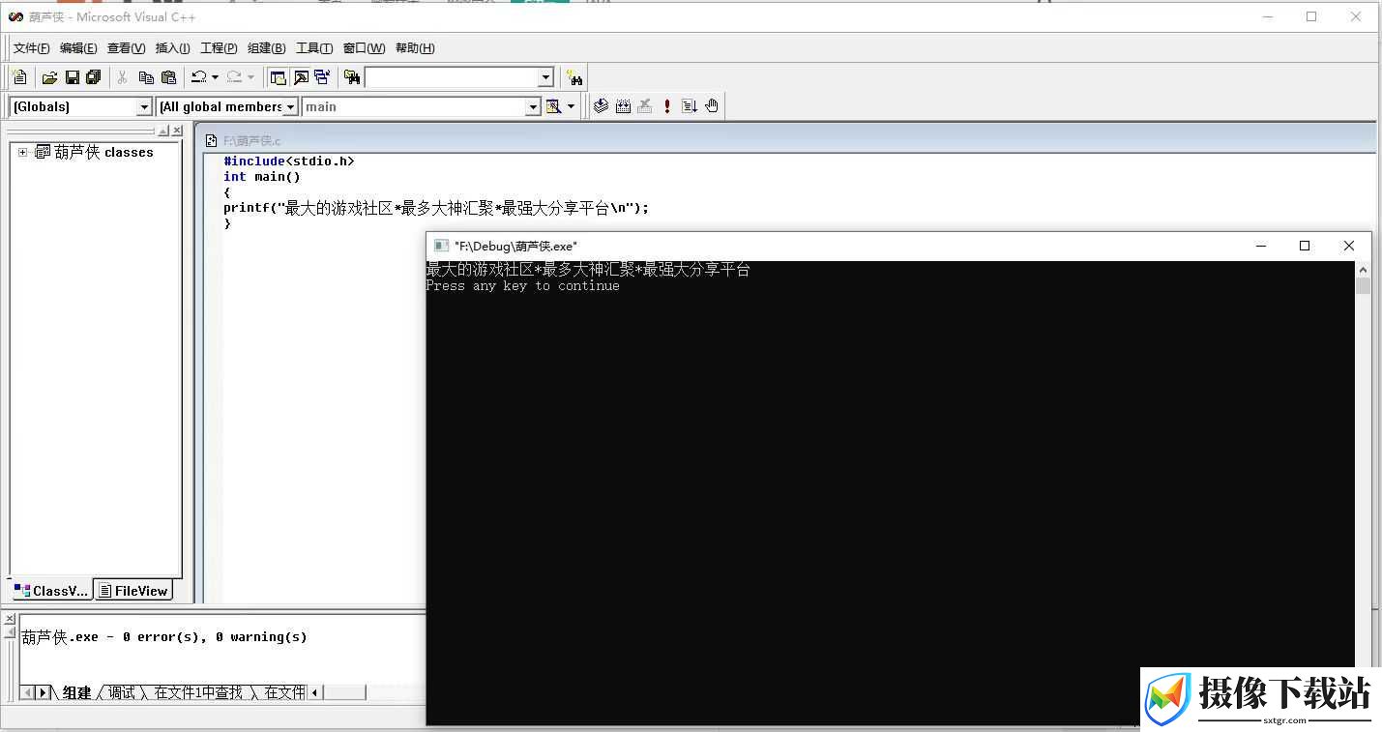
Task: Open the 文件(F) menu
Action: click(31, 48)
